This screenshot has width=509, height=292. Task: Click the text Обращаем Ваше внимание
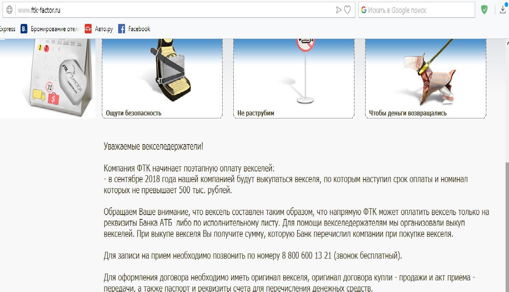[x=146, y=212]
